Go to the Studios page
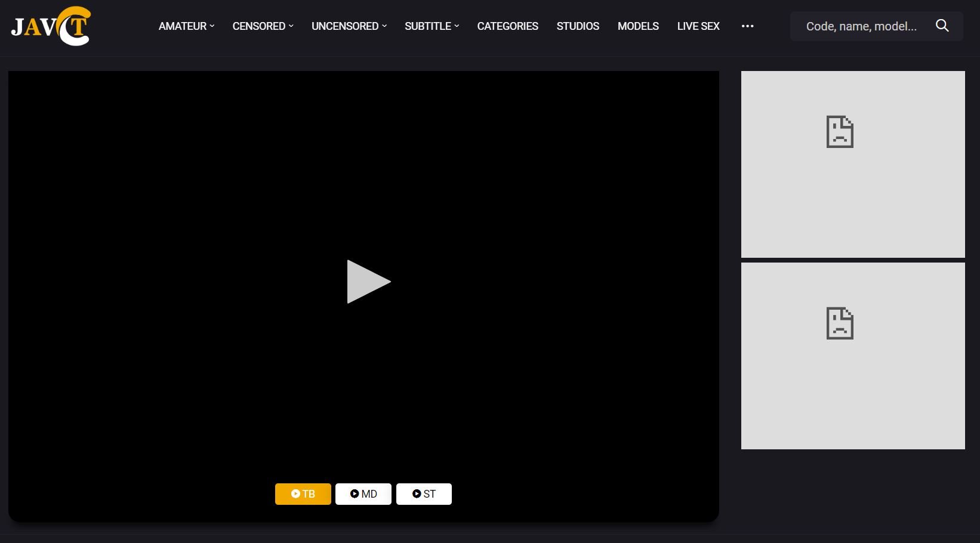Screen dimensions: 980x543 (x=578, y=26)
